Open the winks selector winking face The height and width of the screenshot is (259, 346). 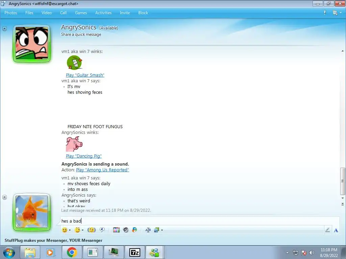click(x=77, y=230)
